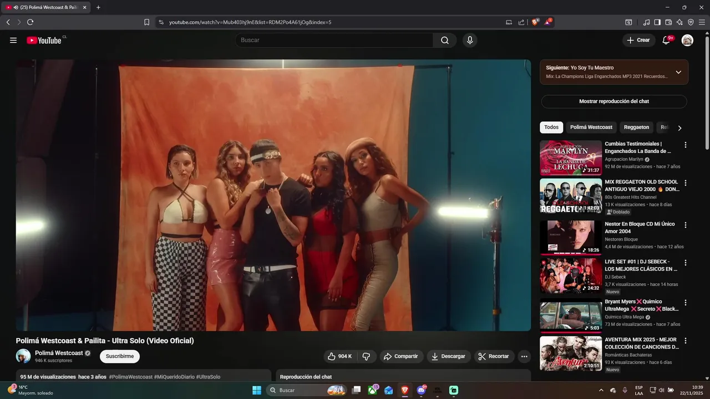Open more actions ellipsis below video
The image size is (710, 399).
pos(524,356)
